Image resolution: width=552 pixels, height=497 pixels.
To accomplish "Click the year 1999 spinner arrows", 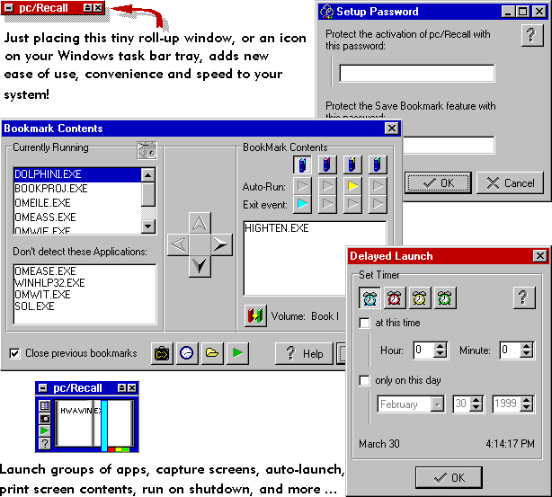I will click(527, 404).
